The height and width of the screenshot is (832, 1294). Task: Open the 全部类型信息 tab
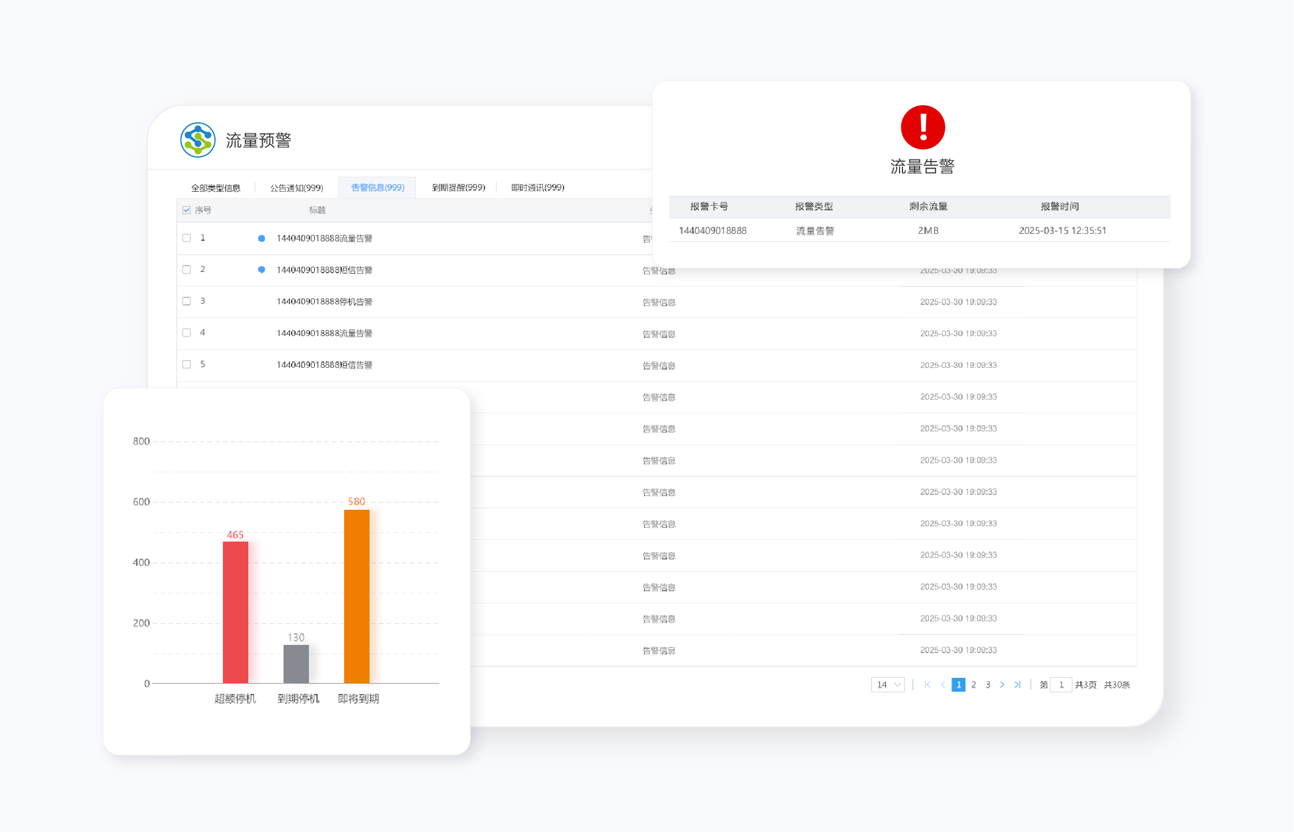(215, 188)
